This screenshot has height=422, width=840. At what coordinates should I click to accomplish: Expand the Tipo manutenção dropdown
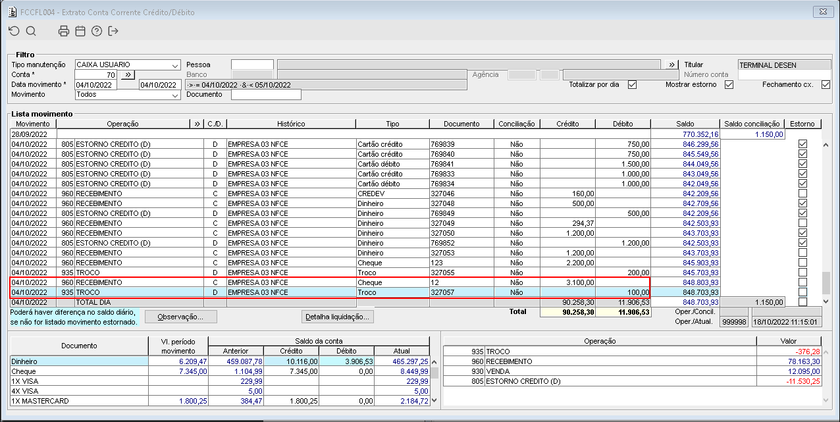pyautogui.click(x=175, y=65)
